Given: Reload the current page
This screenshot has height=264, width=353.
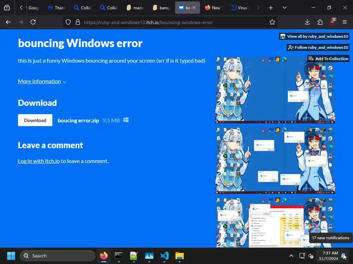Looking at the screenshot, I should tap(33, 22).
